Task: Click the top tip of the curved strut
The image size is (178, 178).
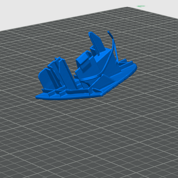Action: (109, 32)
